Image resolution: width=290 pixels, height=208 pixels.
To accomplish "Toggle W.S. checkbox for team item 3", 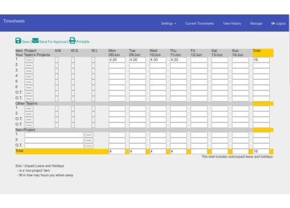I will coord(73,71).
